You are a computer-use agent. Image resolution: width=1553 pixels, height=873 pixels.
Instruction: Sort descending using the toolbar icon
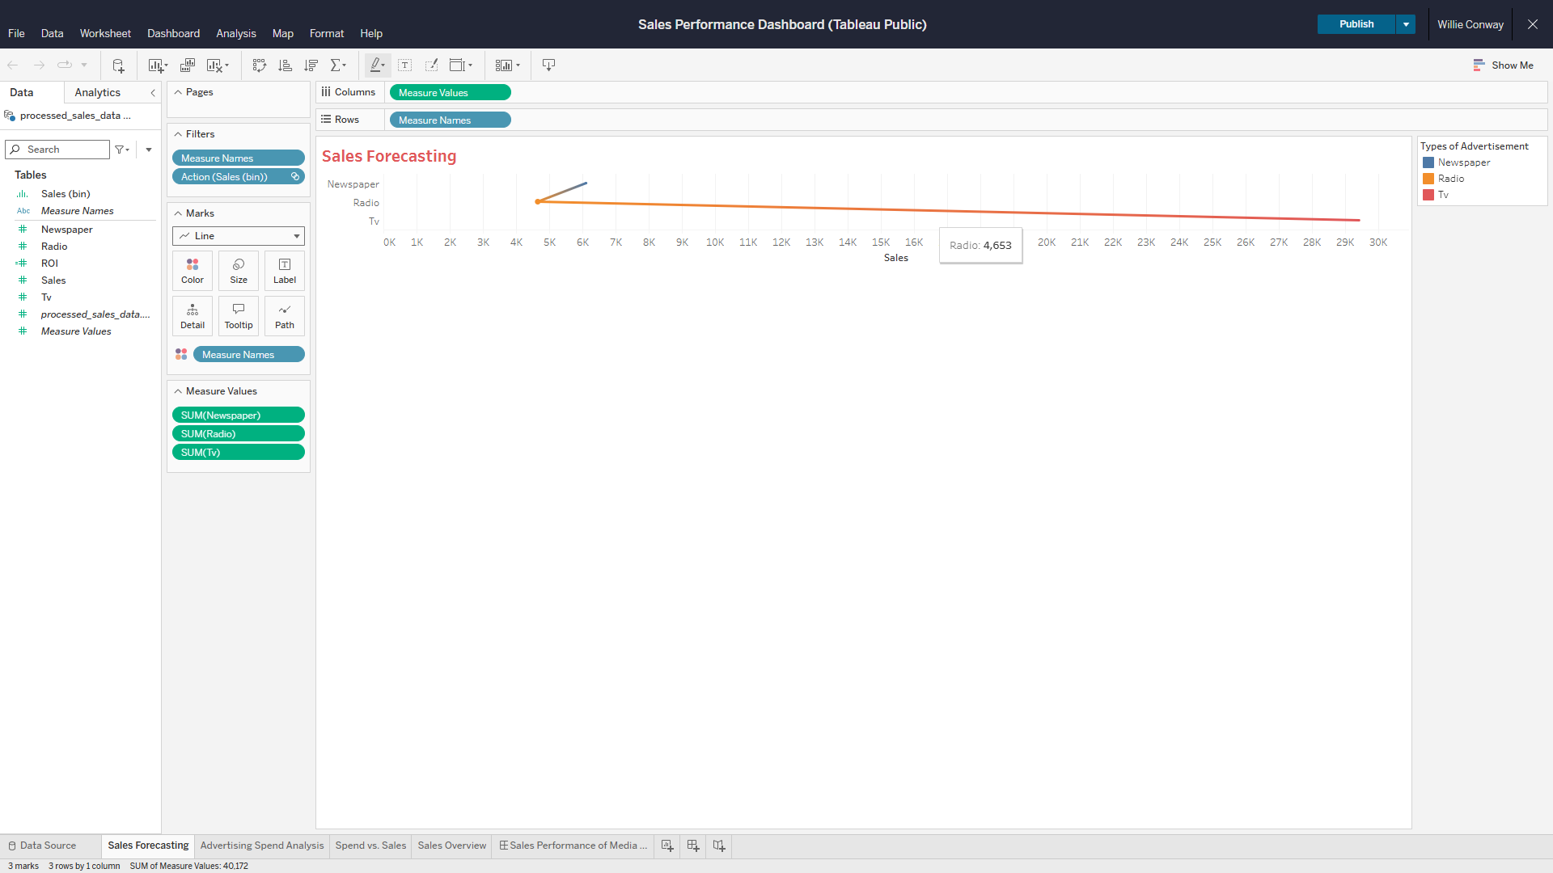(311, 65)
